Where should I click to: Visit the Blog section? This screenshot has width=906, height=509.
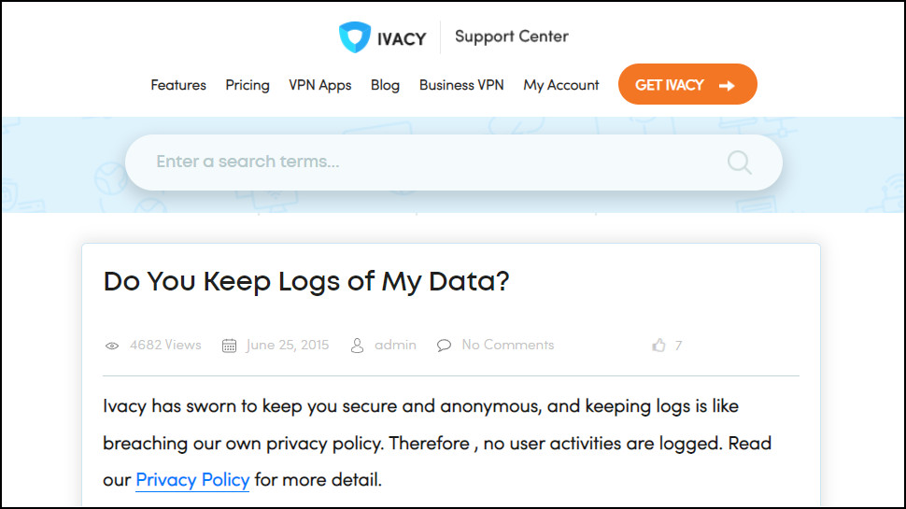(x=385, y=85)
